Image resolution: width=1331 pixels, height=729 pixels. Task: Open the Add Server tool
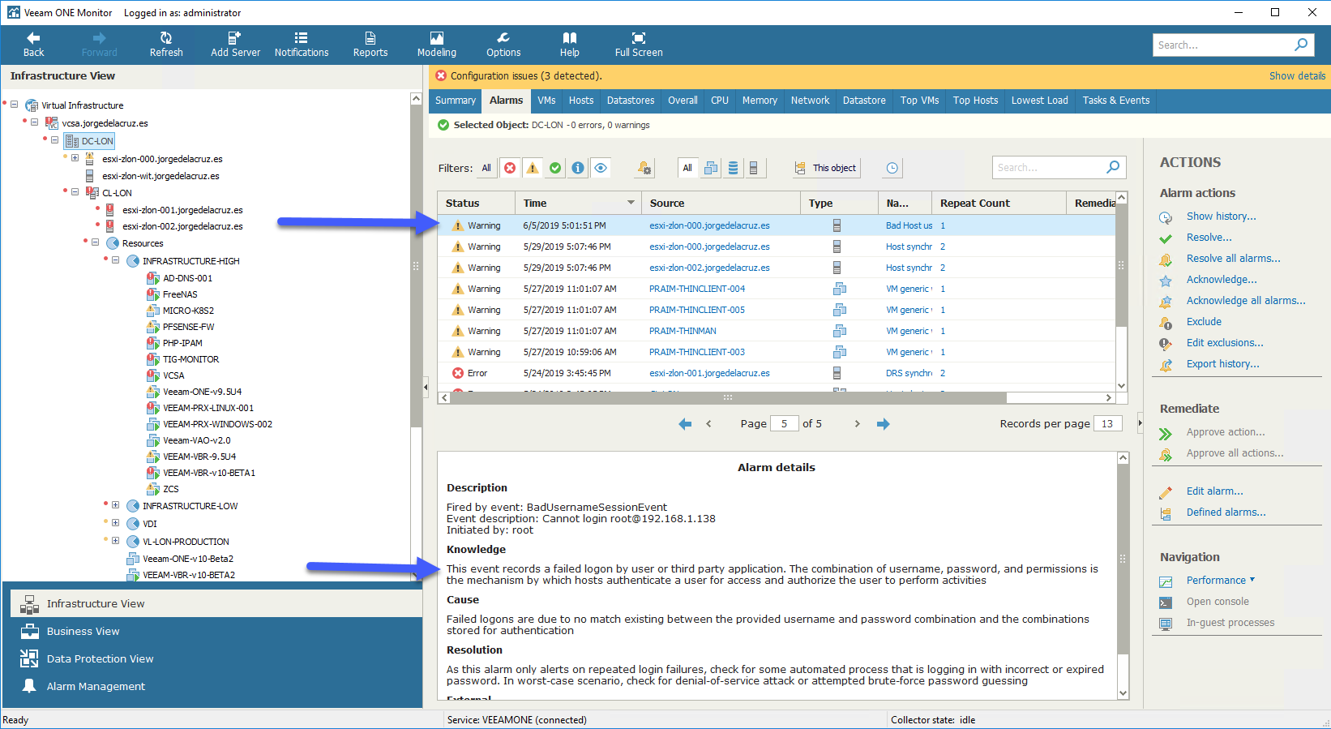point(235,44)
